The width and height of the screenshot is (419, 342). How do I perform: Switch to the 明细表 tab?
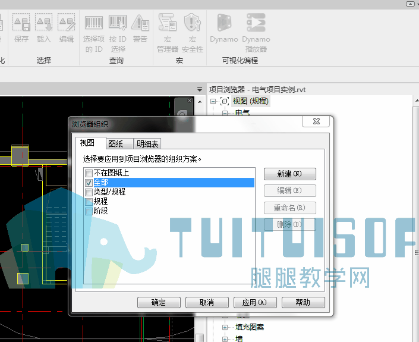(x=147, y=144)
